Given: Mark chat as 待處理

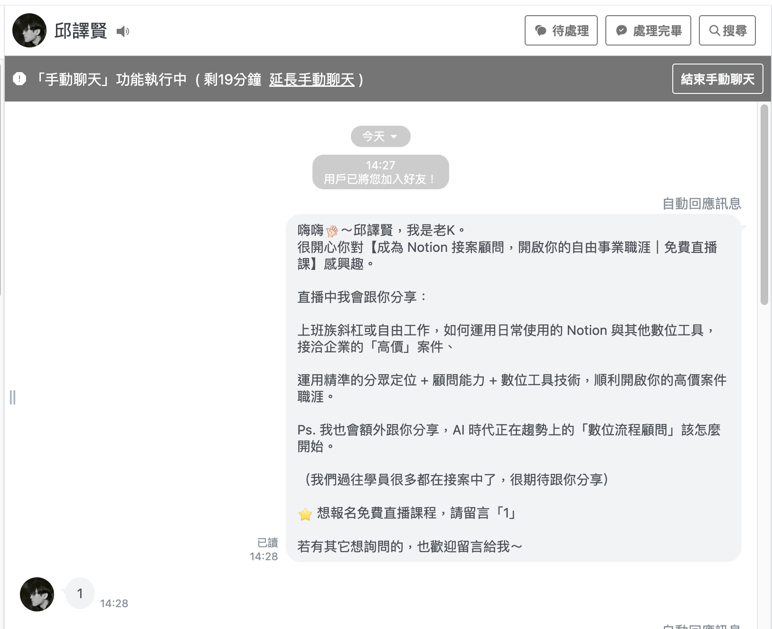Looking at the screenshot, I should pos(561,30).
